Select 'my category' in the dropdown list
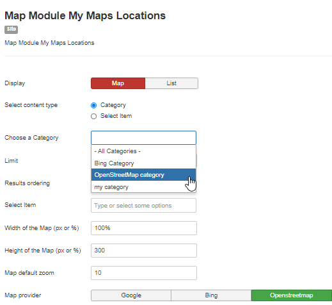Screen dimensions: 332x305 click(x=143, y=187)
